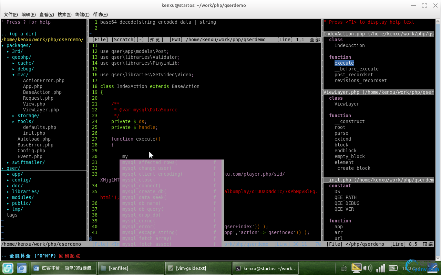Launch the Chromium browser icon in taskbar
The width and height of the screenshot is (441, 275).
point(22,268)
